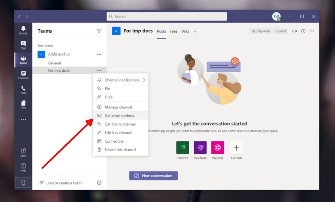Screen dimensions: 335x202
Task: Select Delete this channel
Action: click(x=121, y=150)
